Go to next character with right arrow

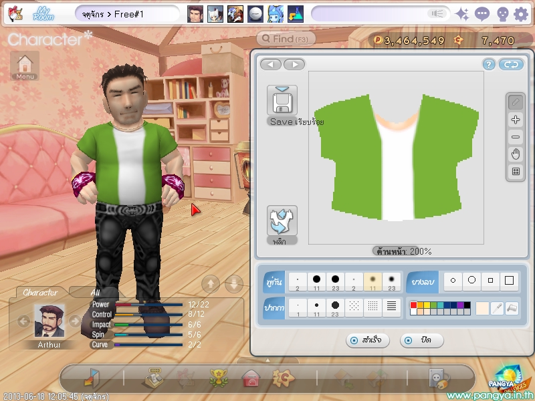point(75,321)
